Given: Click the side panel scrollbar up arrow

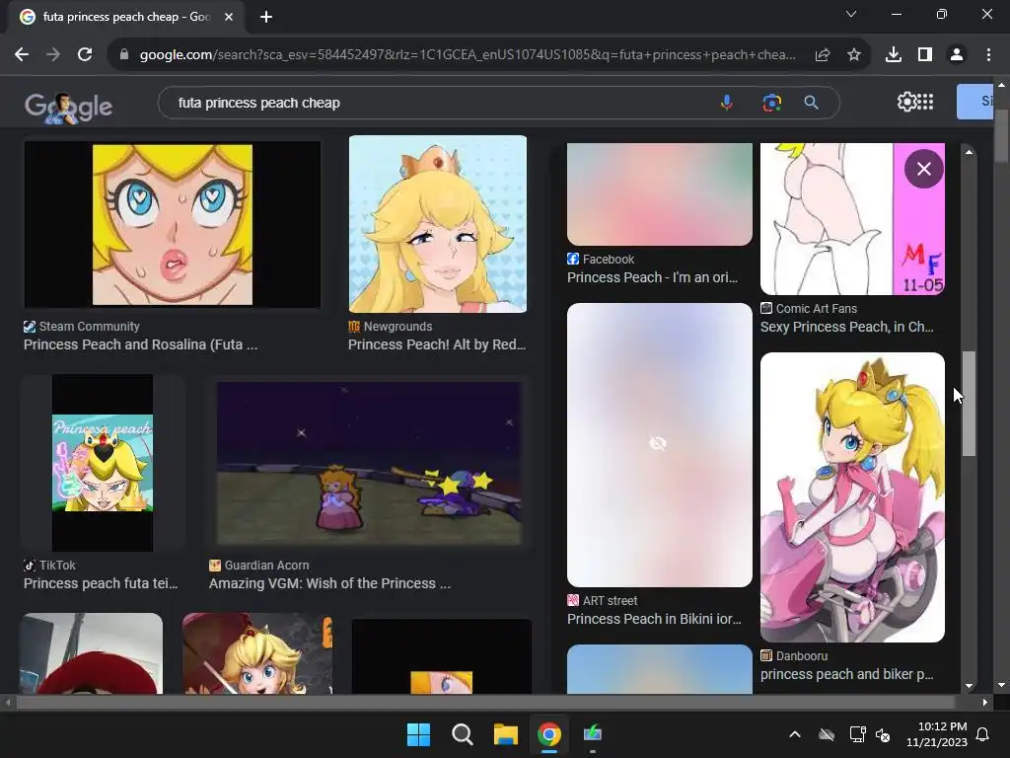Looking at the screenshot, I should [x=969, y=152].
